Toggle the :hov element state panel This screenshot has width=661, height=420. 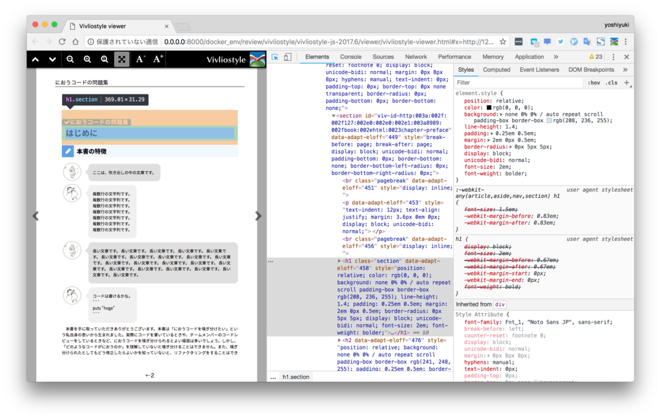click(594, 83)
